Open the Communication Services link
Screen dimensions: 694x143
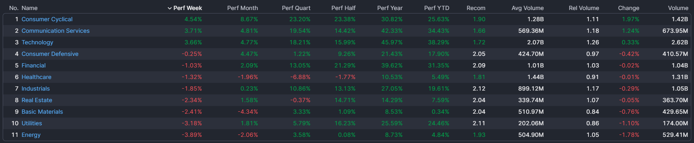pyautogui.click(x=55, y=31)
